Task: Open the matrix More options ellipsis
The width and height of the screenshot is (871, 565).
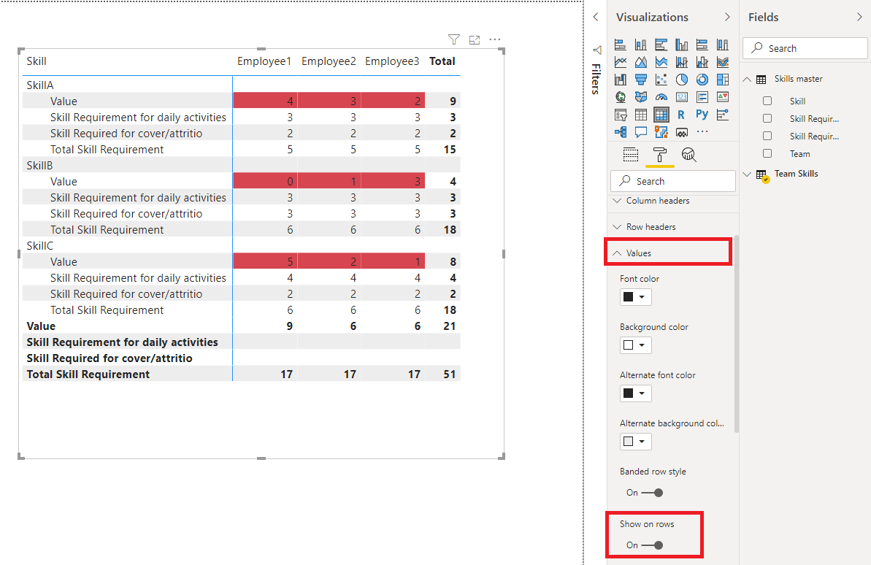Action: (x=495, y=39)
